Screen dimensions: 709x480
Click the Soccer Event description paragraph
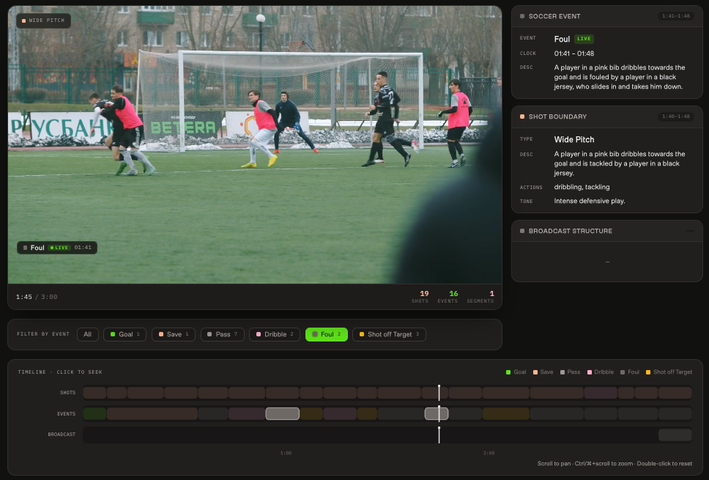point(620,77)
